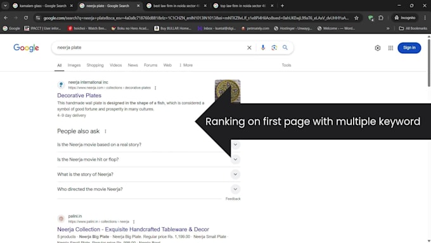Open the Incognito profile indicator
This screenshot has width=431, height=243.
coord(405,18)
